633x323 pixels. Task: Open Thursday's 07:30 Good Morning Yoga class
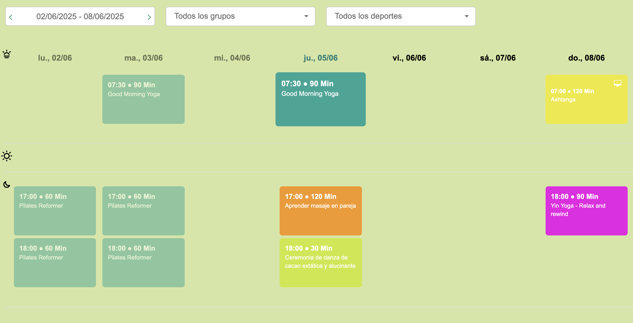click(x=321, y=99)
